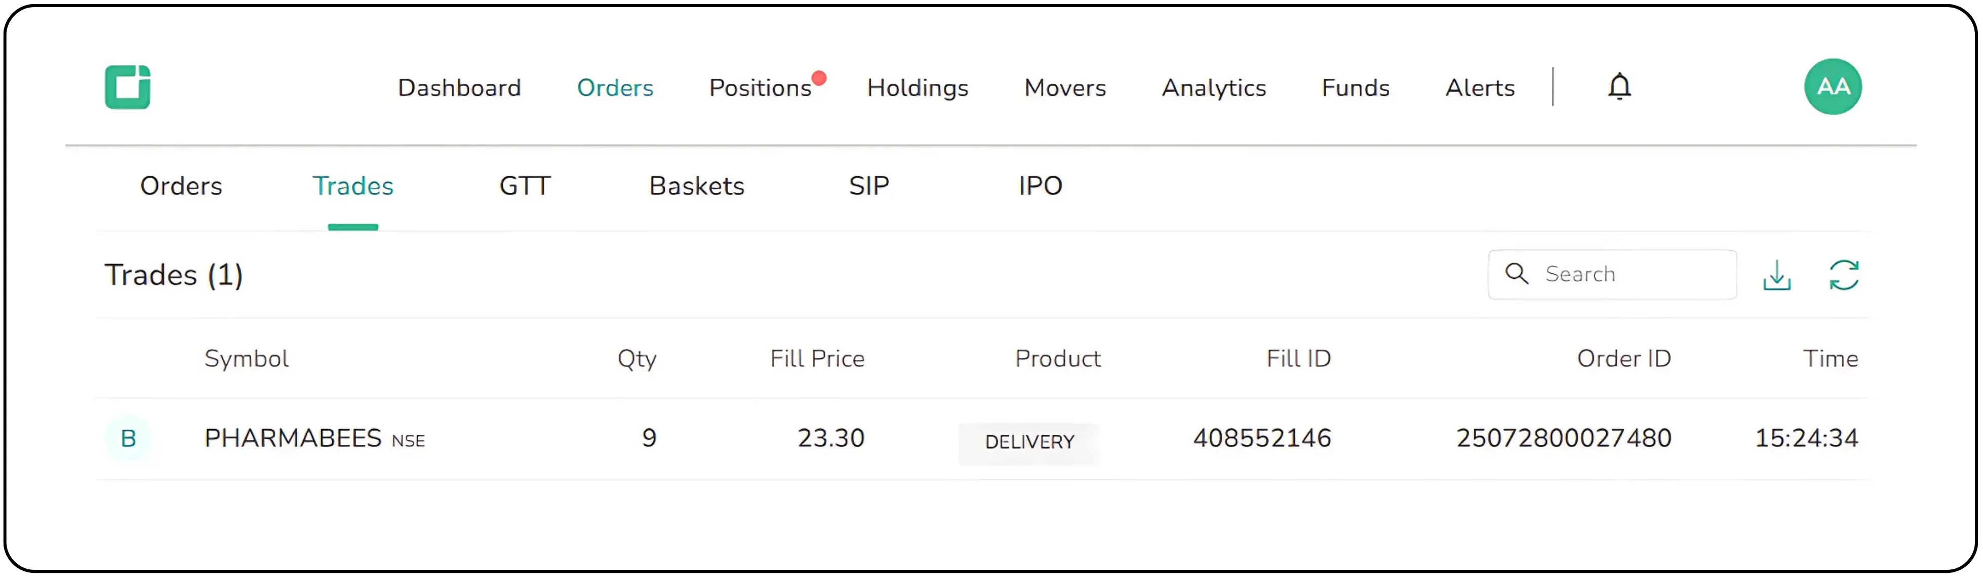Open the IPO tab
The width and height of the screenshot is (1983, 581).
(1040, 186)
